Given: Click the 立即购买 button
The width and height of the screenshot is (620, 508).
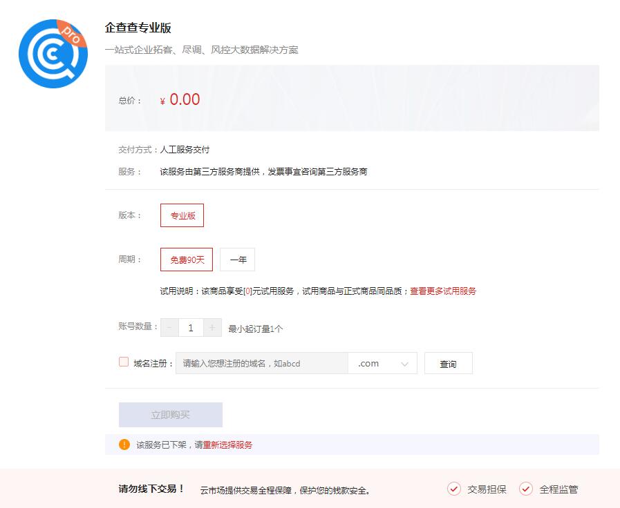Looking at the screenshot, I should [171, 415].
